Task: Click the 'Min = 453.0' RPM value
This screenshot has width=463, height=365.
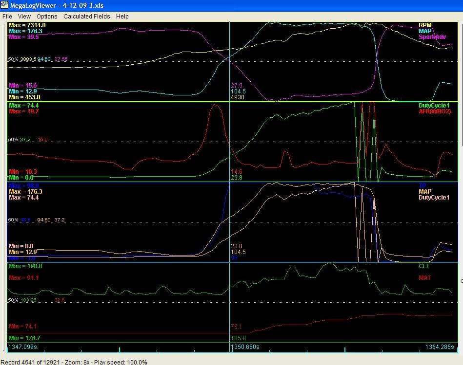Action: [x=24, y=97]
